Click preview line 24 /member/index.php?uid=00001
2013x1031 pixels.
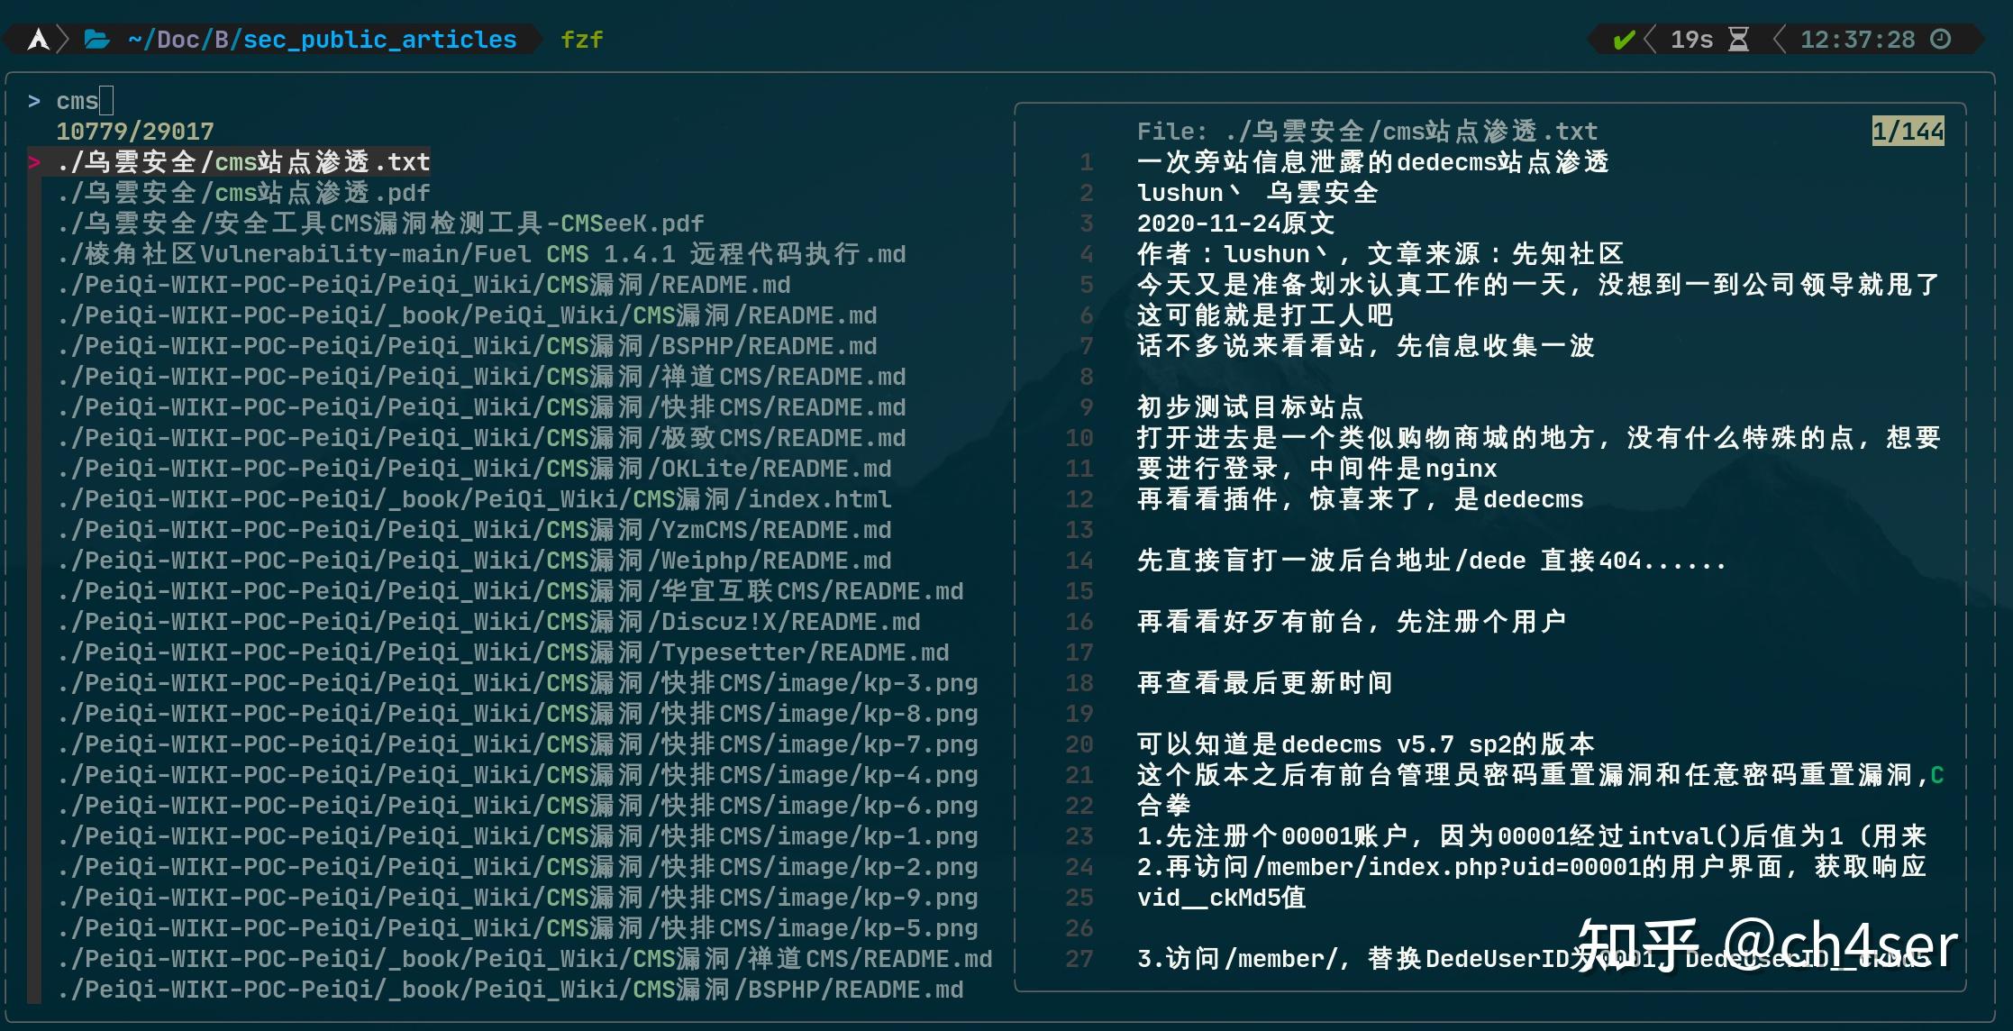pyautogui.click(x=1532, y=867)
